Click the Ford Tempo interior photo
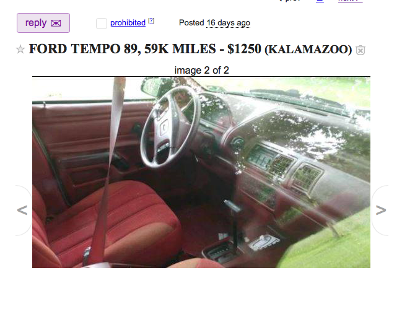This screenshot has width=402, height=309. tap(201, 172)
